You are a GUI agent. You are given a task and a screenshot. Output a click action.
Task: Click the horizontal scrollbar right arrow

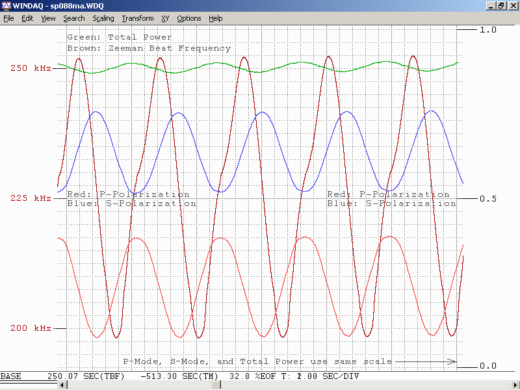tap(515, 385)
